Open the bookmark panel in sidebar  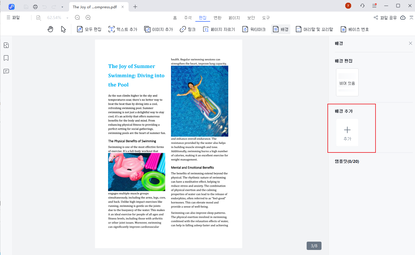[x=6, y=58]
